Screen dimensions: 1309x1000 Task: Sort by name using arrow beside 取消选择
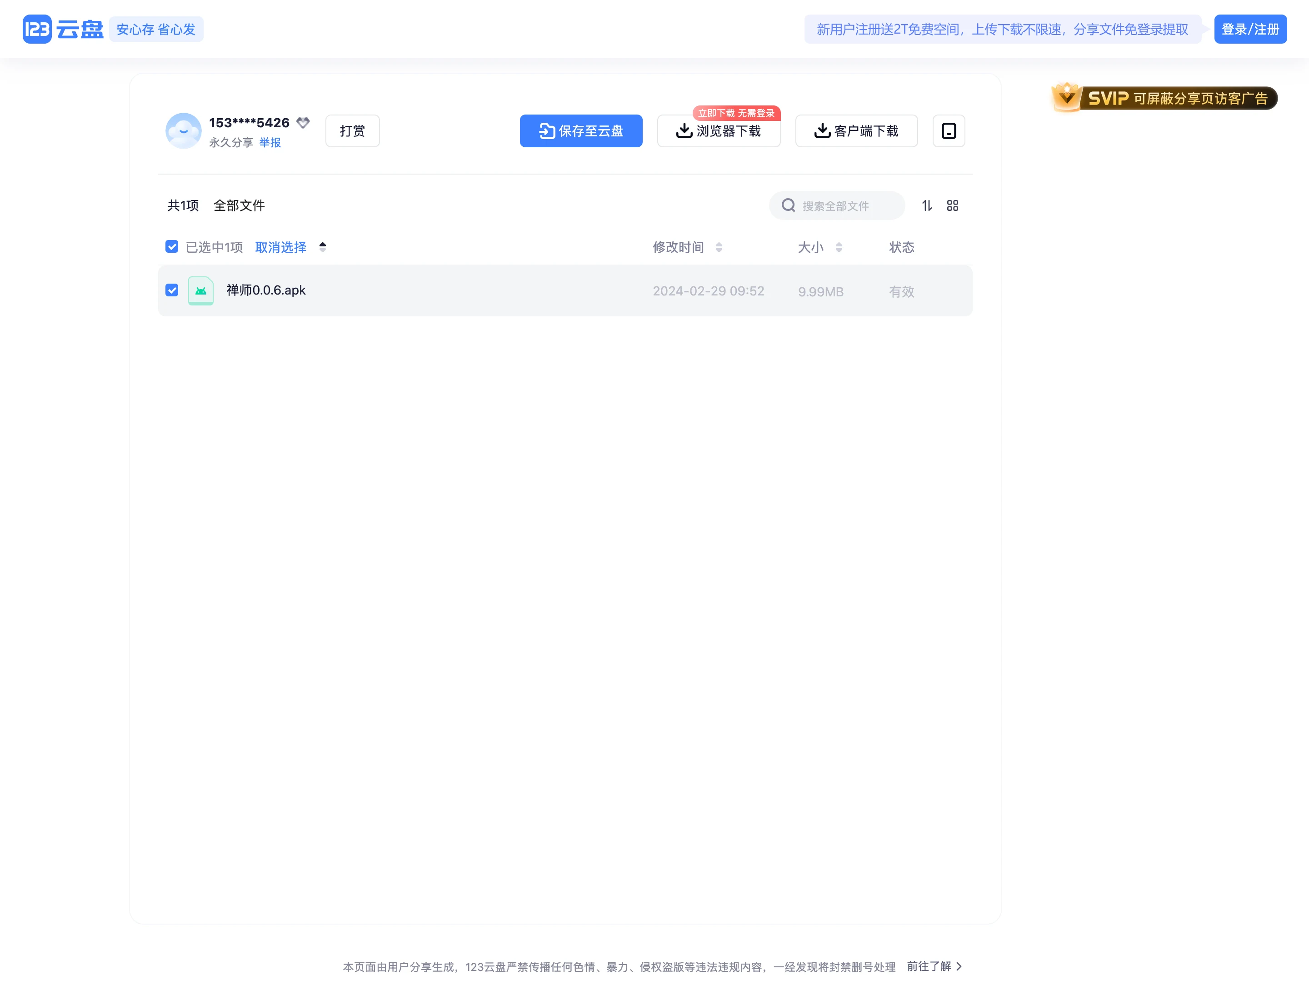click(323, 246)
